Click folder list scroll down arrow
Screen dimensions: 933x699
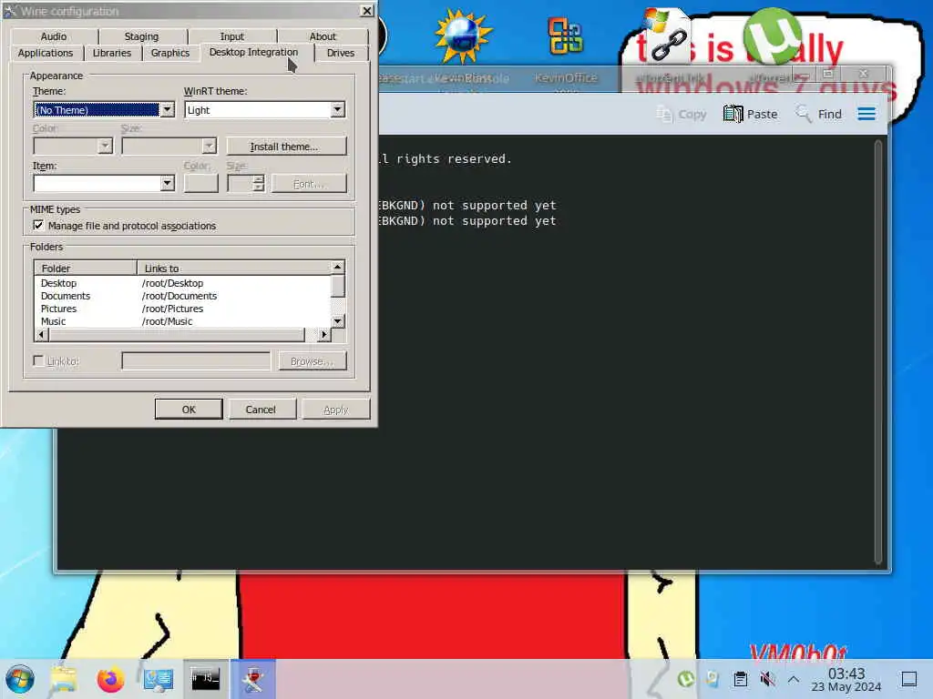[337, 321]
